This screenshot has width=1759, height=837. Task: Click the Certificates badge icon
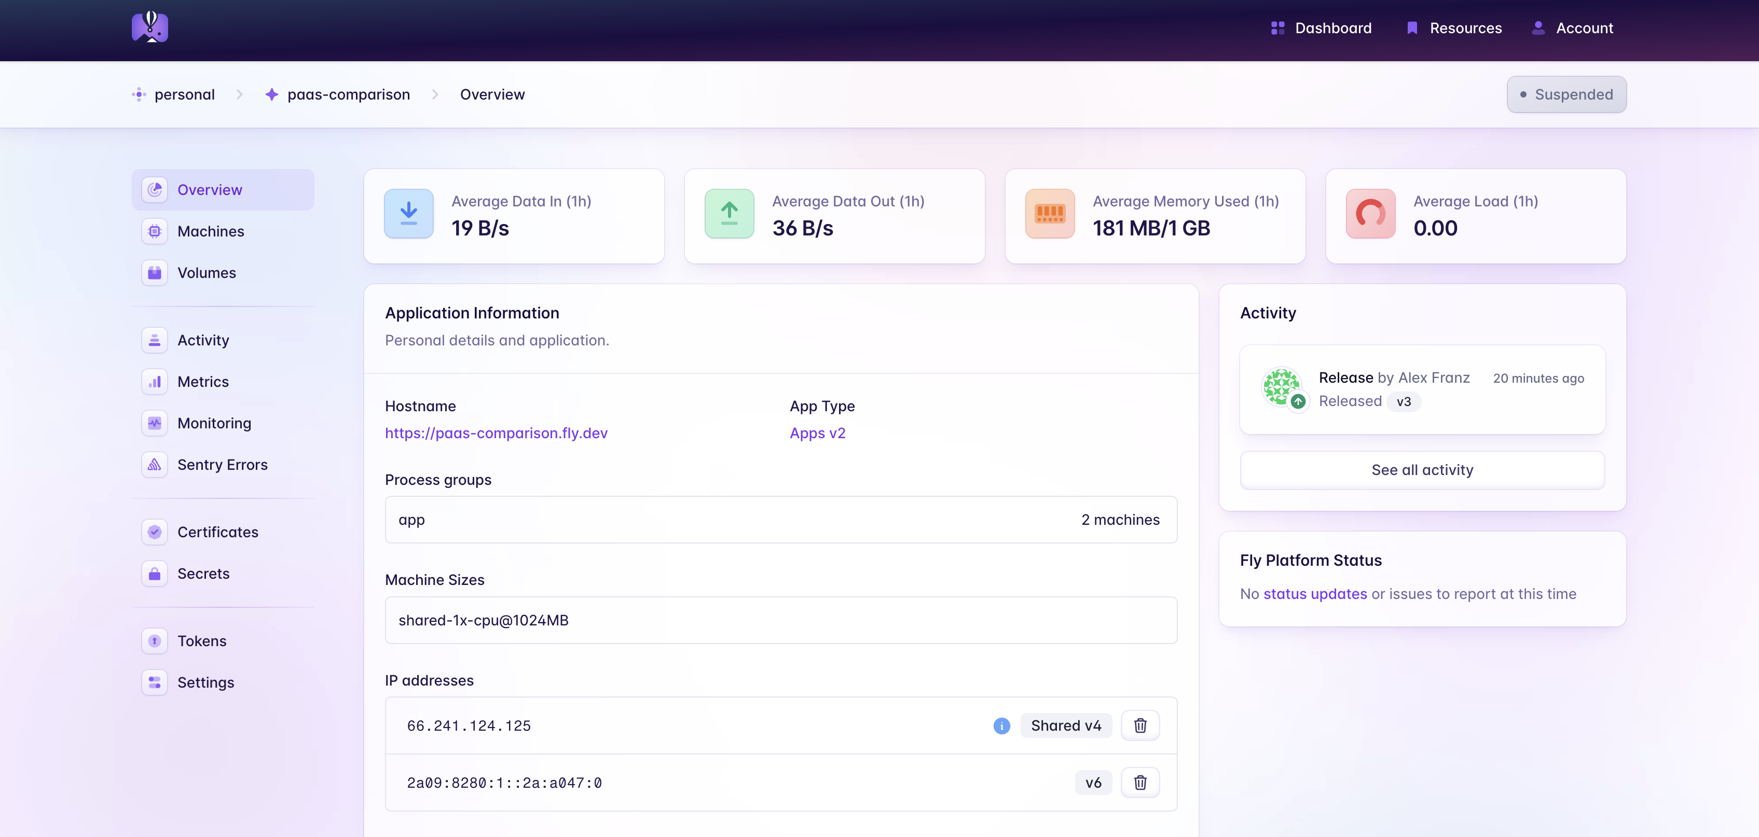click(x=154, y=532)
